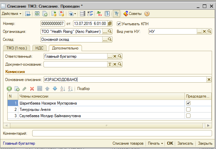Delete the selected commission member row
Viewport: 216px width, 149px height.
32,89
